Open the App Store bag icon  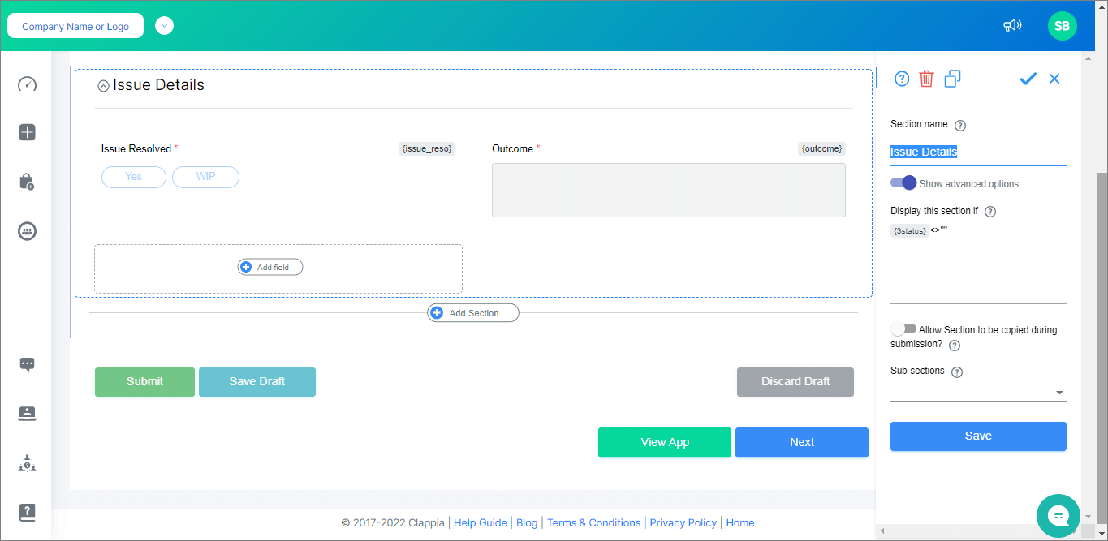[27, 182]
